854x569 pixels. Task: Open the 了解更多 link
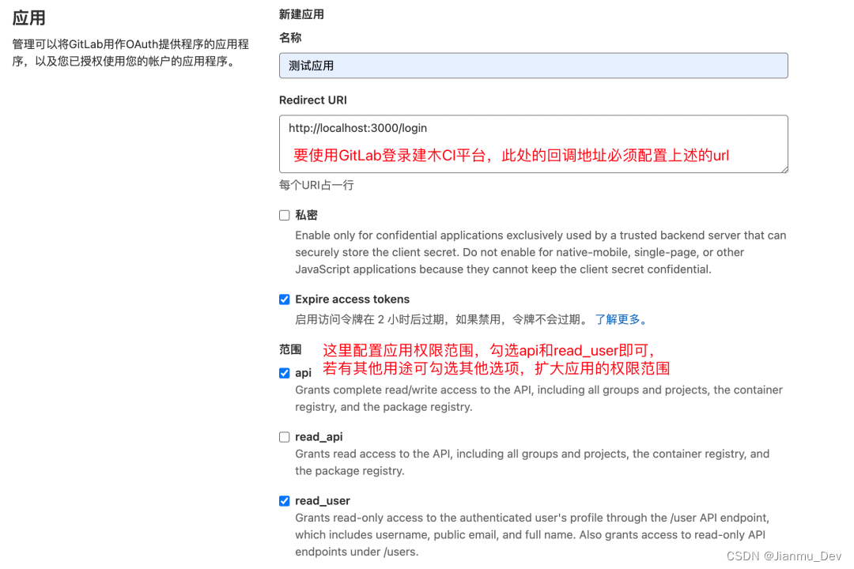coord(618,319)
